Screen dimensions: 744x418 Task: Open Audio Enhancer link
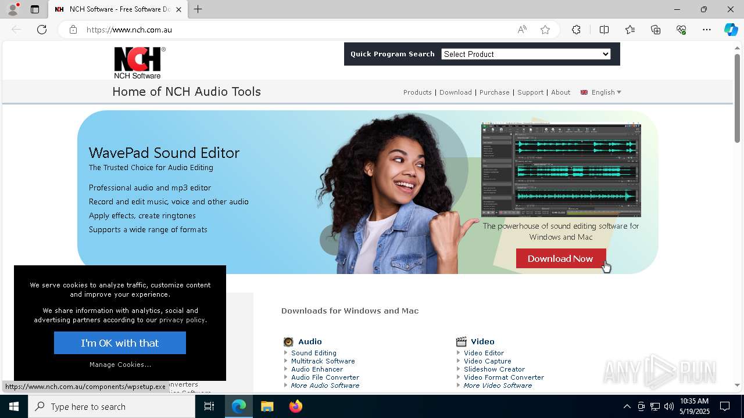(x=317, y=369)
